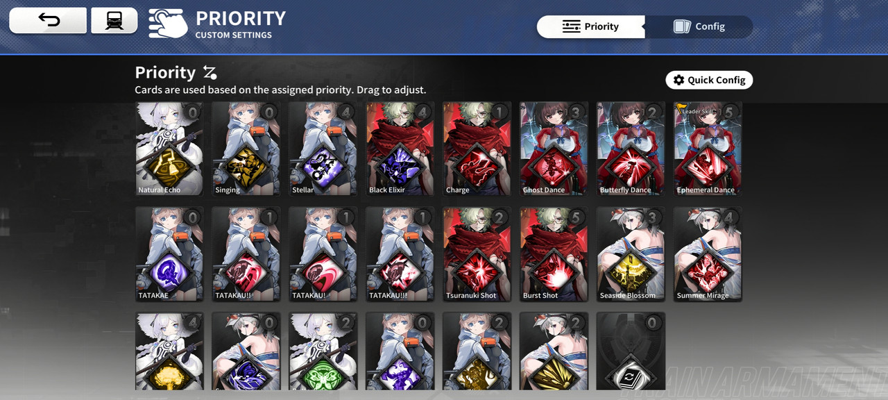Select the TATAKAE skill card

(169, 254)
